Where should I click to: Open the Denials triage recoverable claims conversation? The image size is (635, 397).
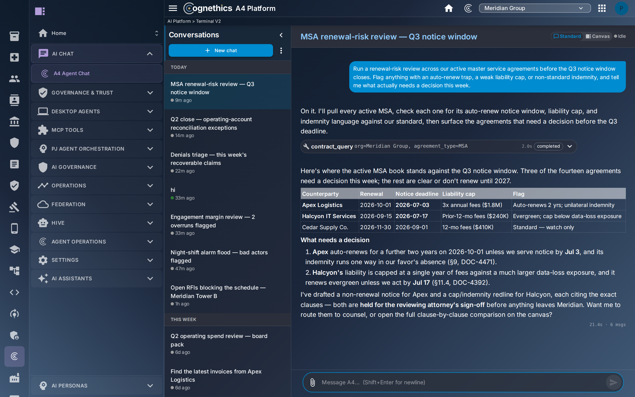click(228, 163)
